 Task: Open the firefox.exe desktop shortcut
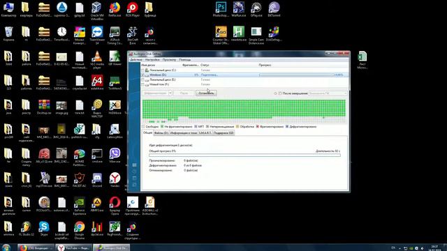115,9
